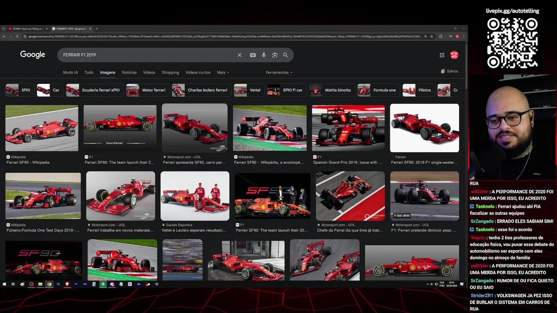The image size is (557, 313).
Task: Open the Vídeos curtos tab
Action: (198, 72)
